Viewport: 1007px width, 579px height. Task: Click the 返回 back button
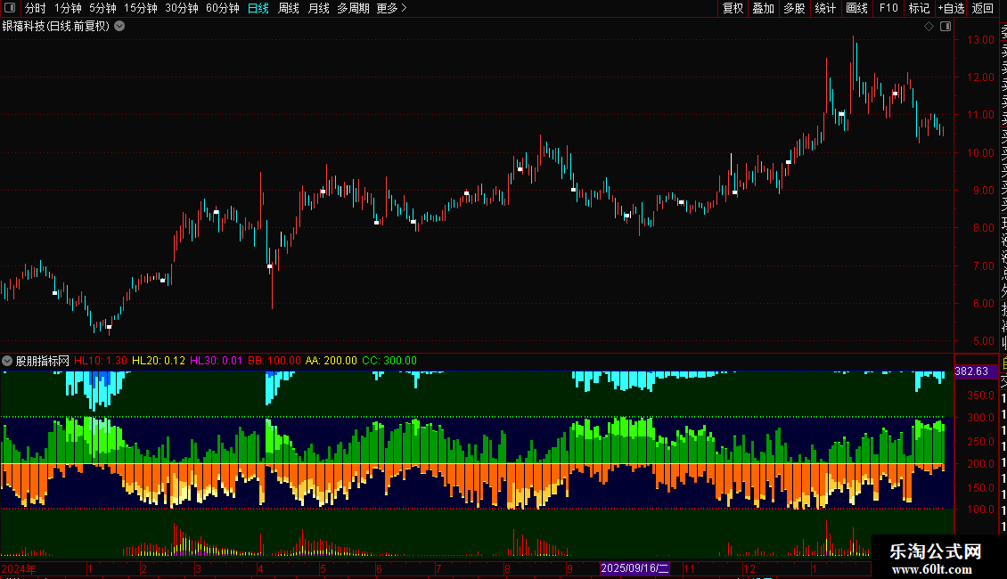pyautogui.click(x=983, y=8)
